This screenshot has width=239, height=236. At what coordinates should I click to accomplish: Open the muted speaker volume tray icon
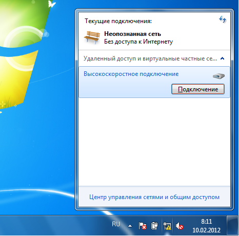[180, 226]
